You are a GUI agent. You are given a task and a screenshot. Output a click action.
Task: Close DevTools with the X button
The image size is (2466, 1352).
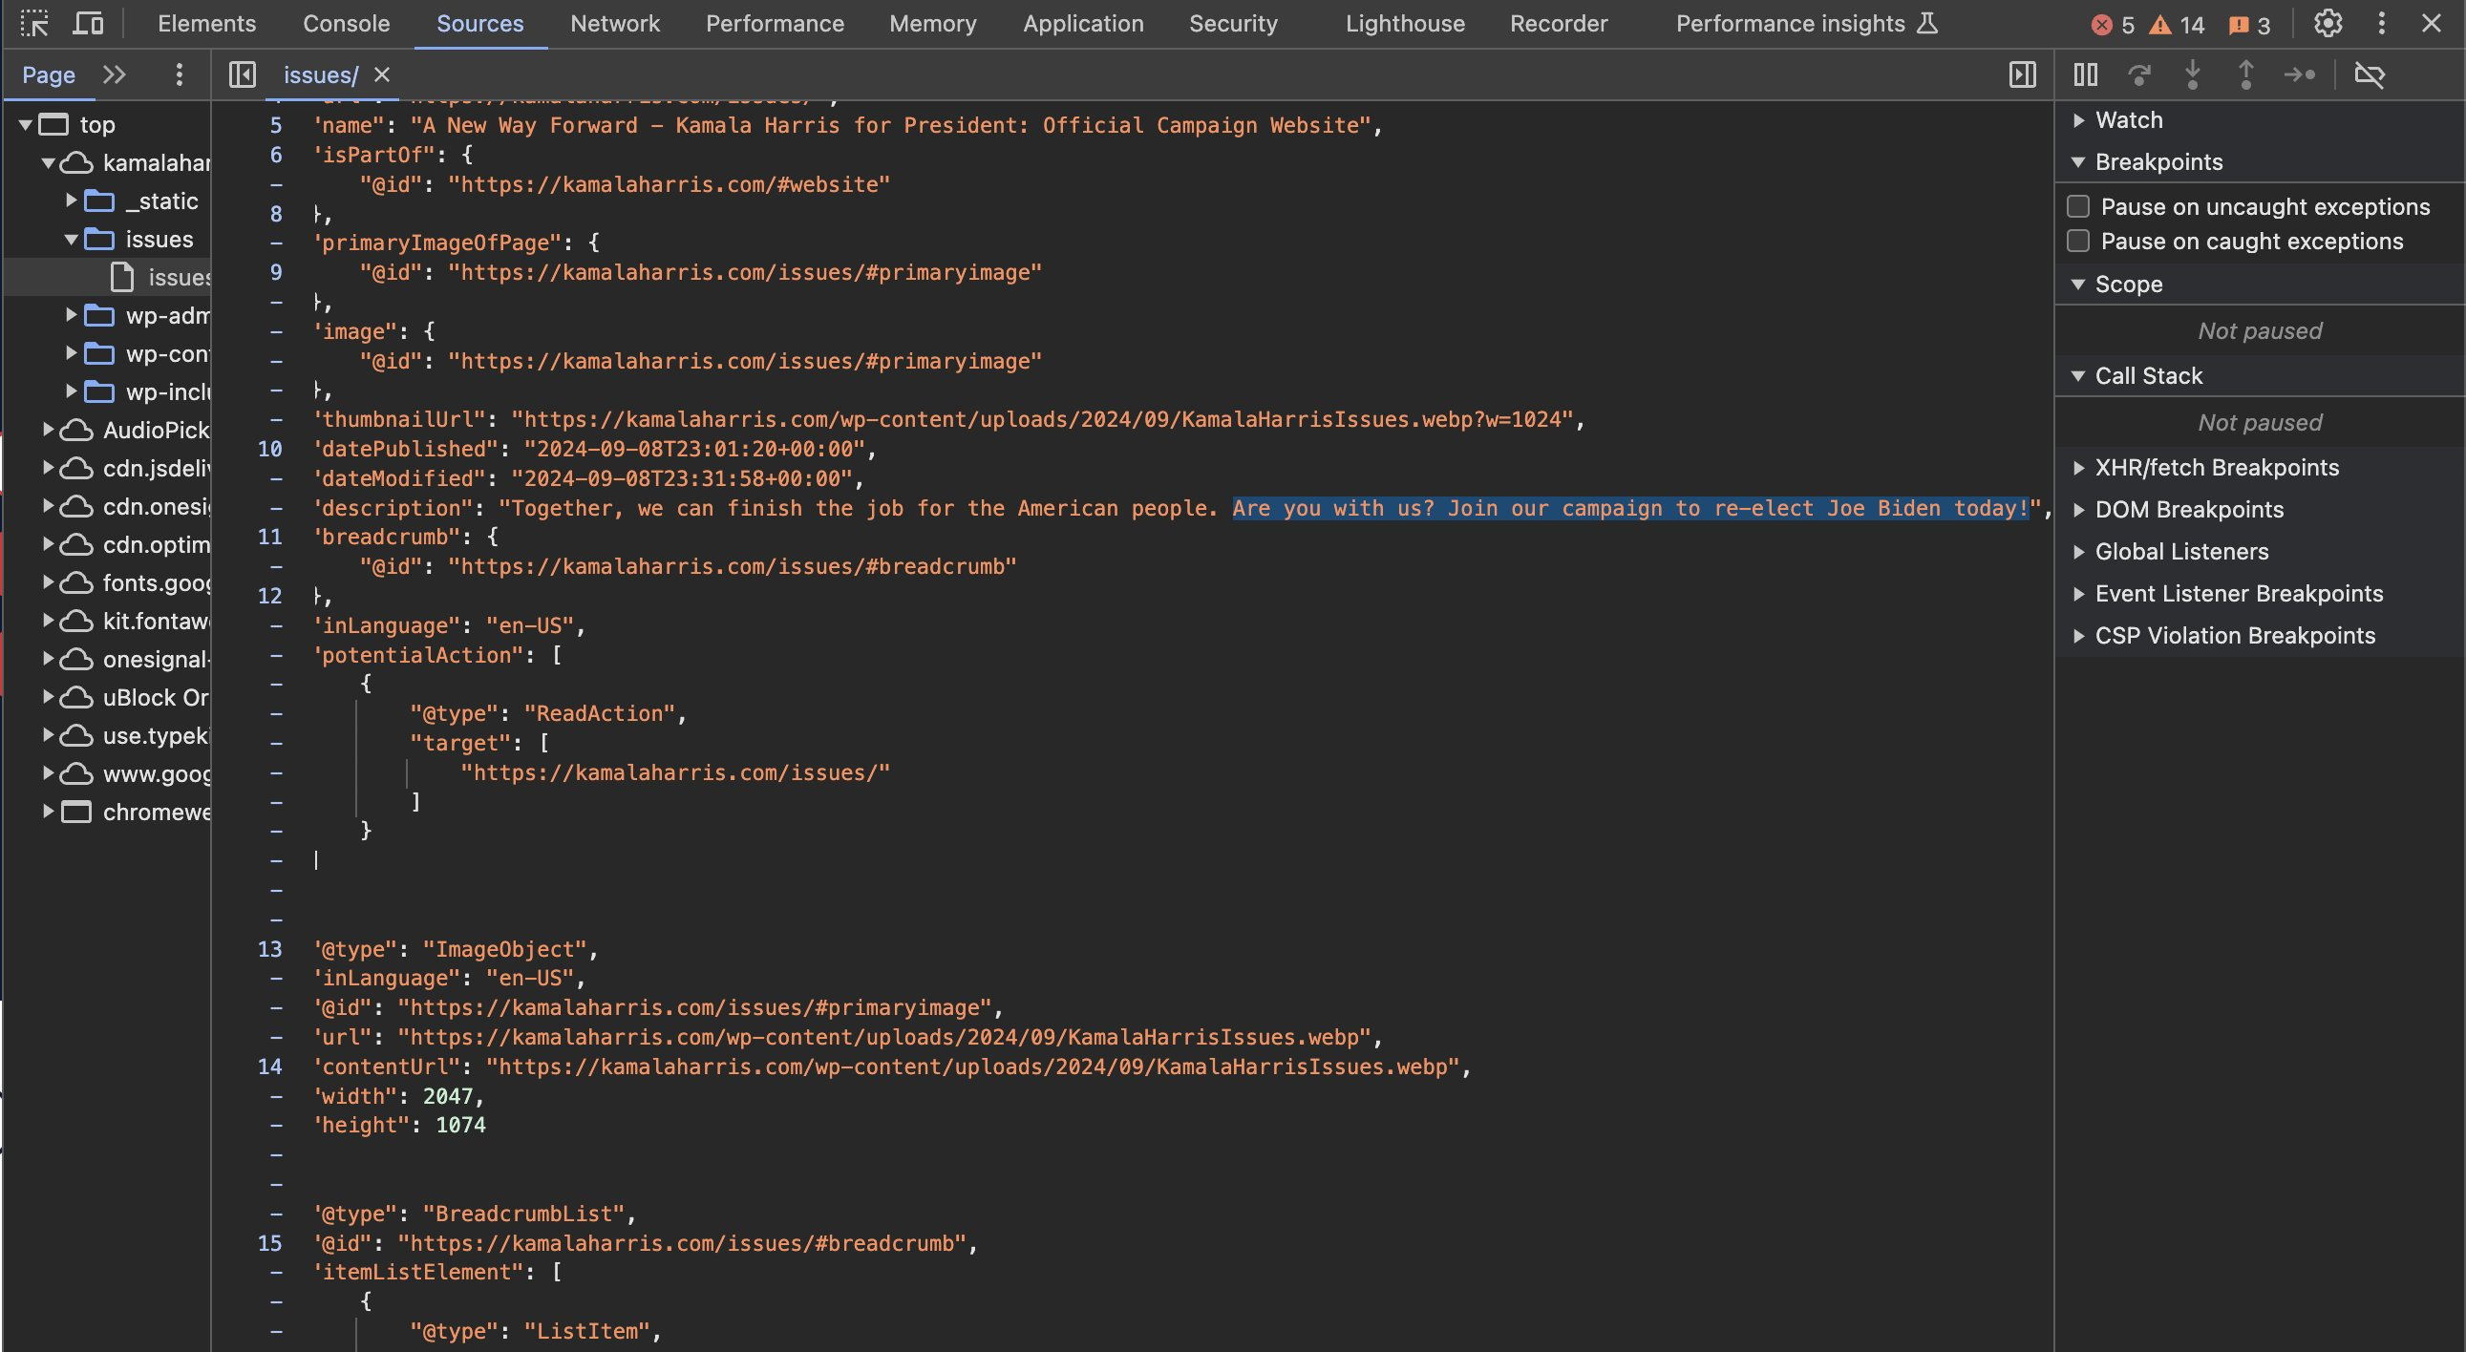pyautogui.click(x=2432, y=24)
